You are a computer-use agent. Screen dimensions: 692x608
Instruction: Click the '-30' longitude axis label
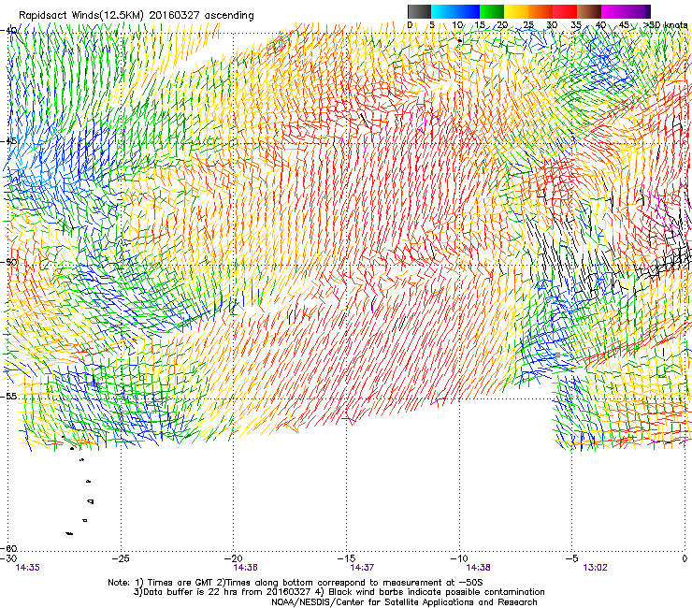pyautogui.click(x=8, y=558)
